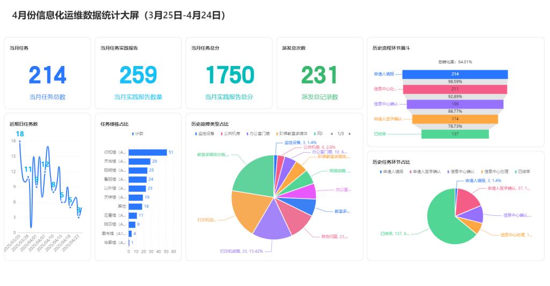Select the 其他 bar with value 18

(135, 206)
